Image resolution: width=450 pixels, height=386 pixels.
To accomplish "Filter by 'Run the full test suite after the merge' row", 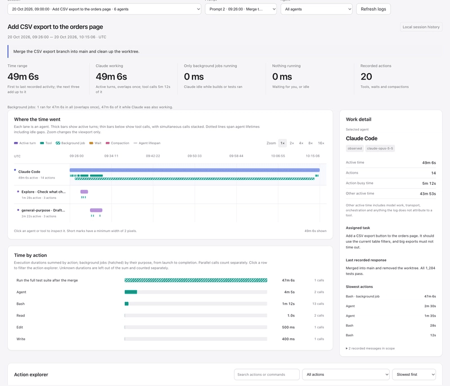I will coord(170,280).
